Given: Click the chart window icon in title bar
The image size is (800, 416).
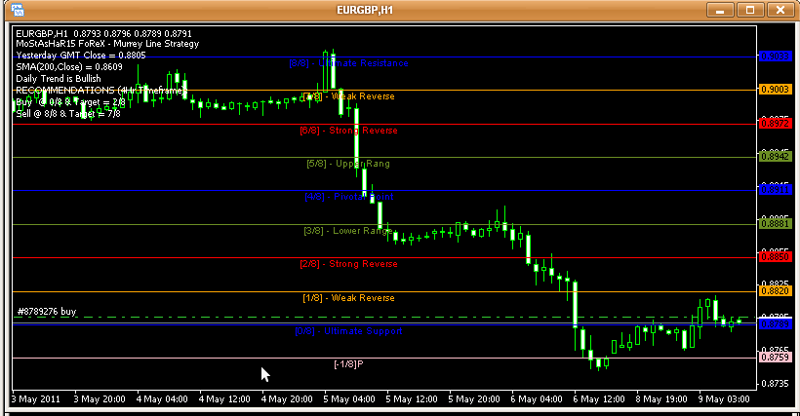Looking at the screenshot, I should [12, 10].
